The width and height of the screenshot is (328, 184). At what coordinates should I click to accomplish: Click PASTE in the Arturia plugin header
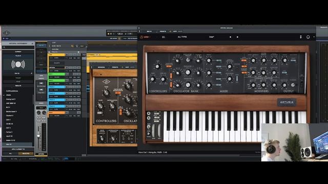point(180,31)
